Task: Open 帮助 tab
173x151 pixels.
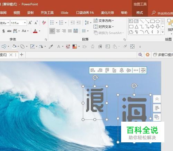Action: pos(124,13)
